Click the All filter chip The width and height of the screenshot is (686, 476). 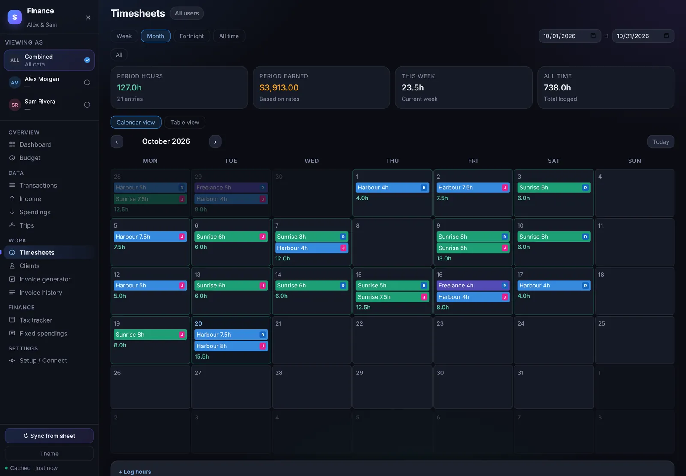[119, 54]
